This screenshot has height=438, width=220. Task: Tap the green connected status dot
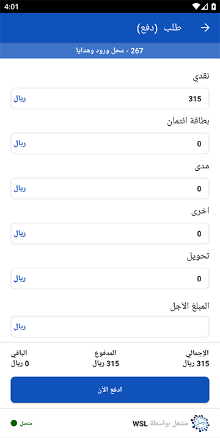click(x=13, y=423)
